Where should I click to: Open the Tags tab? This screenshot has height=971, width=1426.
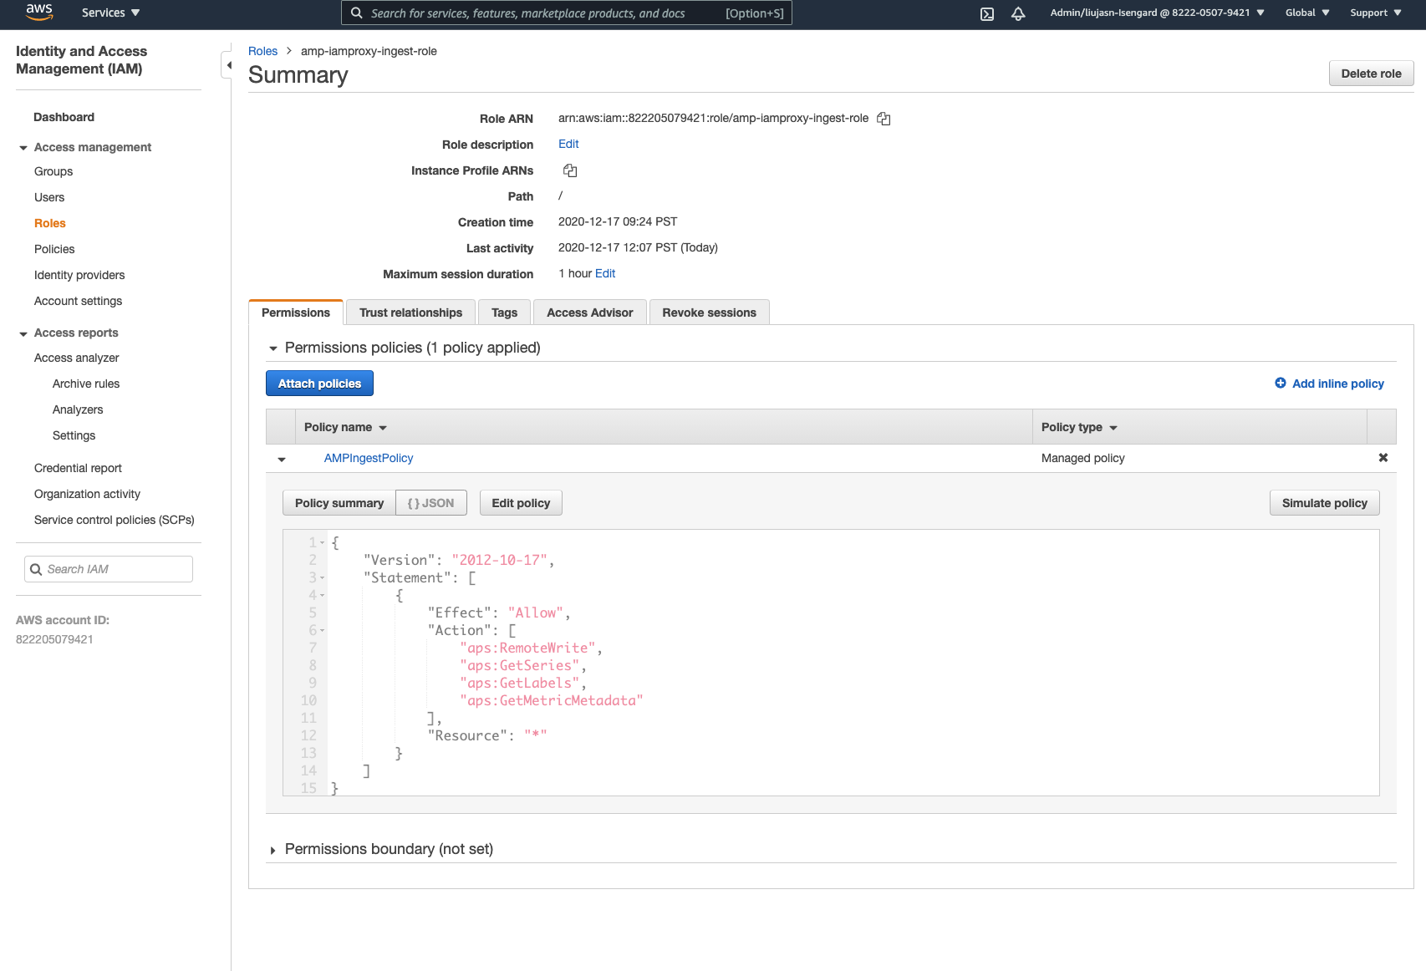504,313
